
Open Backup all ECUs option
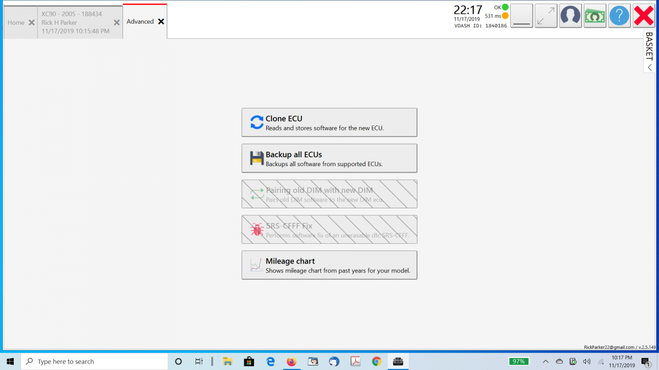click(329, 158)
